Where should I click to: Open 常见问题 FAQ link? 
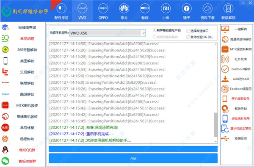coord(27,38)
